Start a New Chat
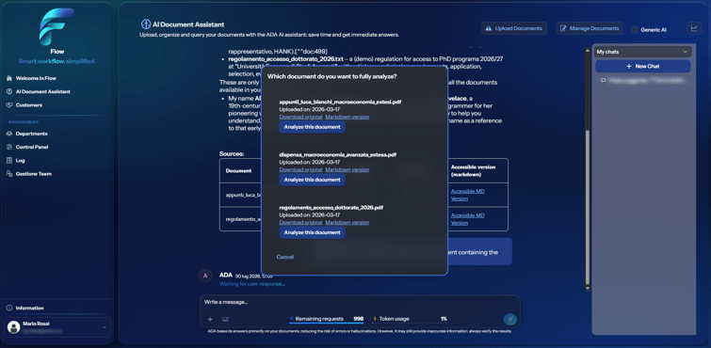The width and height of the screenshot is (711, 348). pyautogui.click(x=643, y=66)
